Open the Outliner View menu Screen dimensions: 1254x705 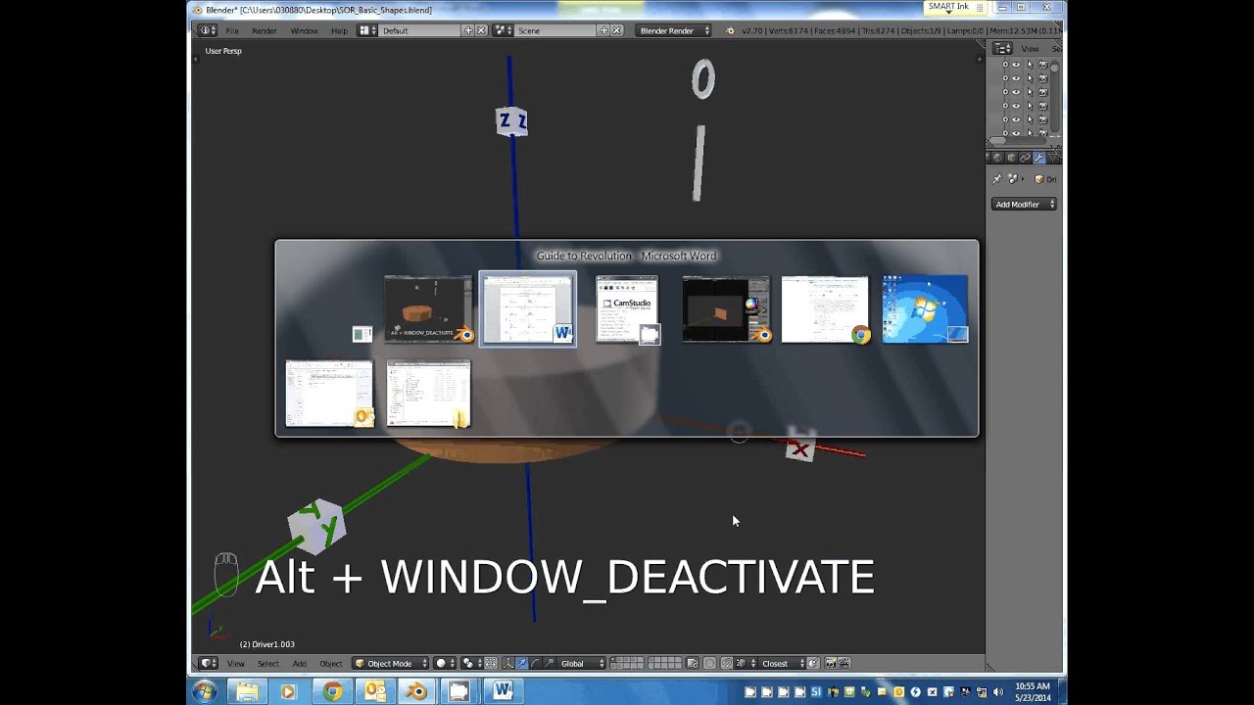(x=1030, y=49)
